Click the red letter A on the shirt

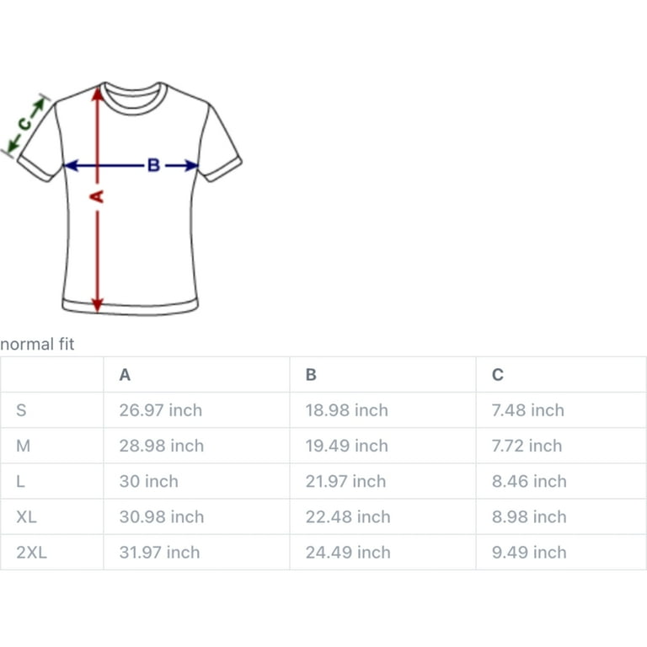pos(97,196)
